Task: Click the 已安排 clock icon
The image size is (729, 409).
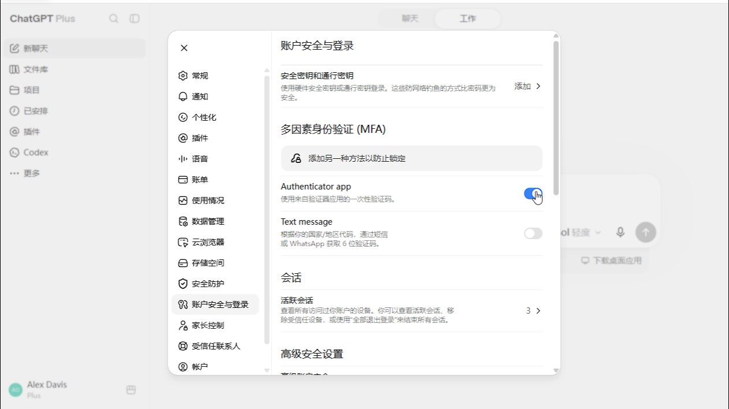Action: [14, 111]
